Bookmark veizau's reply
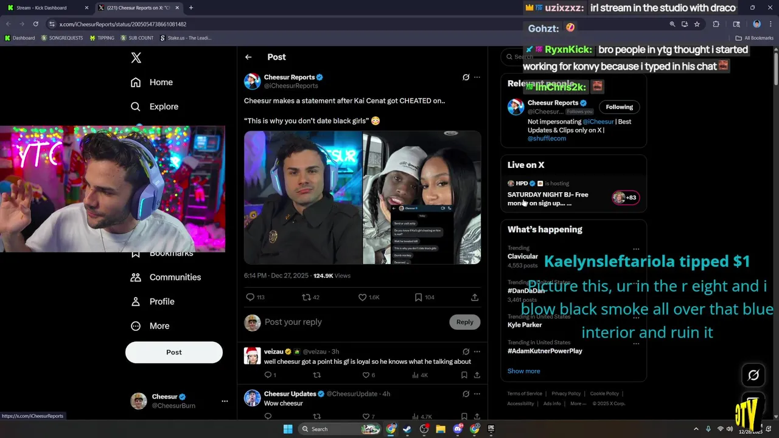 (x=464, y=375)
